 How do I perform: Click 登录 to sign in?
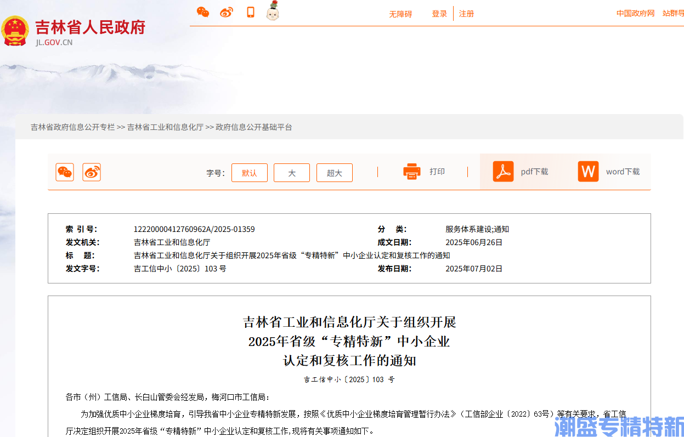tap(439, 14)
